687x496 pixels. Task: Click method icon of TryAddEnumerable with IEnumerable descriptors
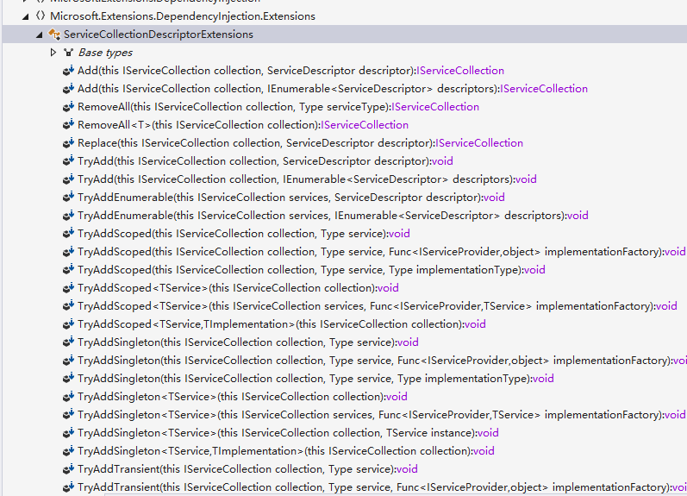click(68, 216)
